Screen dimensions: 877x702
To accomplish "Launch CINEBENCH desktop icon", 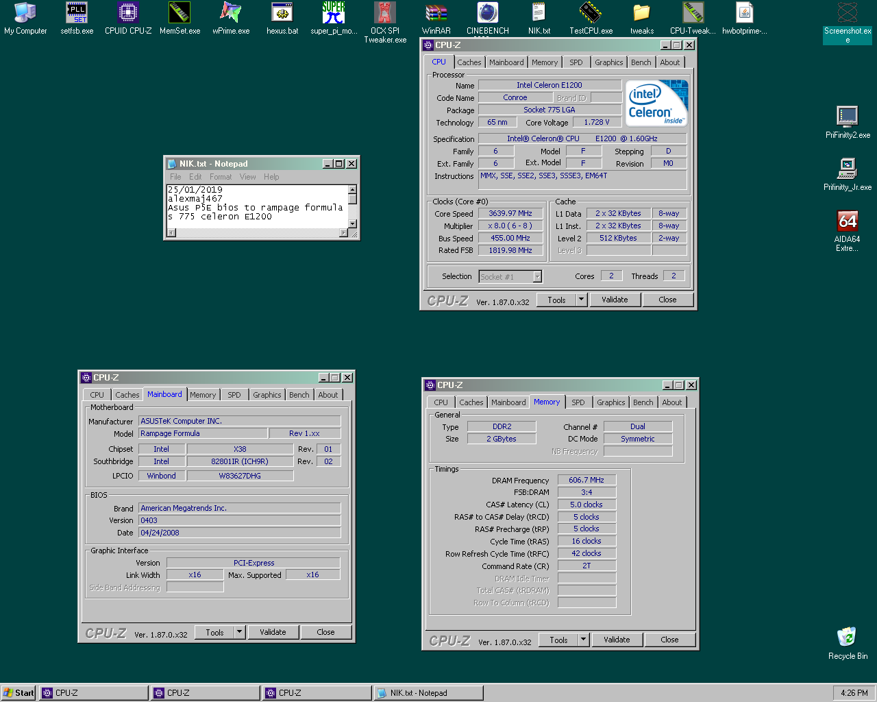I will pyautogui.click(x=488, y=19).
